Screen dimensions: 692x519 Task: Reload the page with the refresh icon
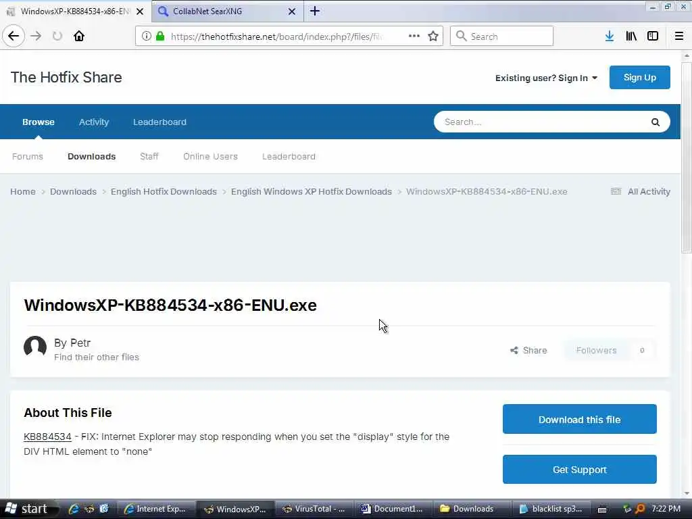coord(57,36)
